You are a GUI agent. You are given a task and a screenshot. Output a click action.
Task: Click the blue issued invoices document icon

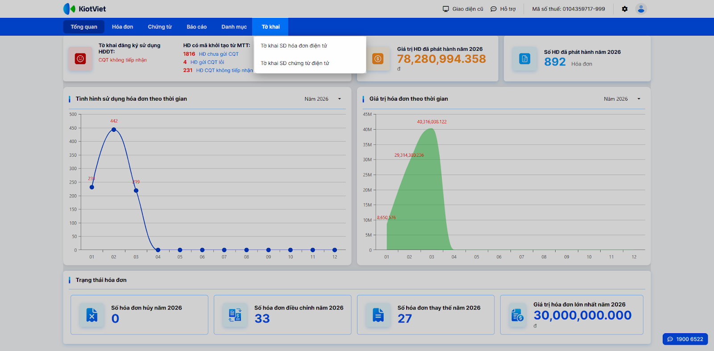tap(524, 59)
